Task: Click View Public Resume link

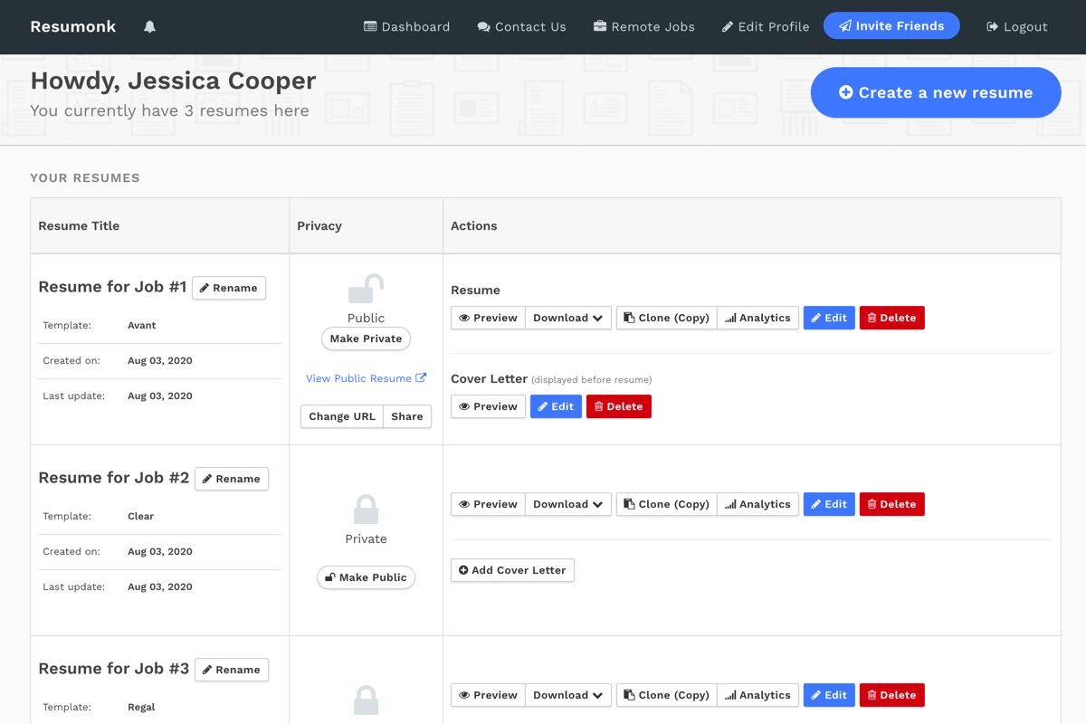Action: point(366,378)
